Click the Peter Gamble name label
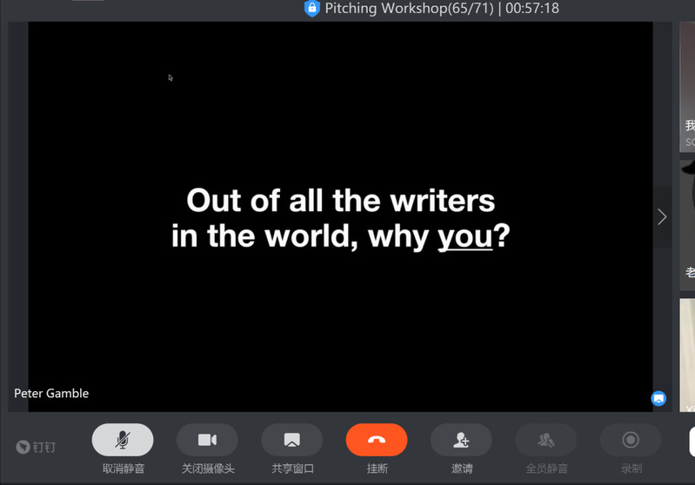This screenshot has height=485, width=695. click(51, 393)
